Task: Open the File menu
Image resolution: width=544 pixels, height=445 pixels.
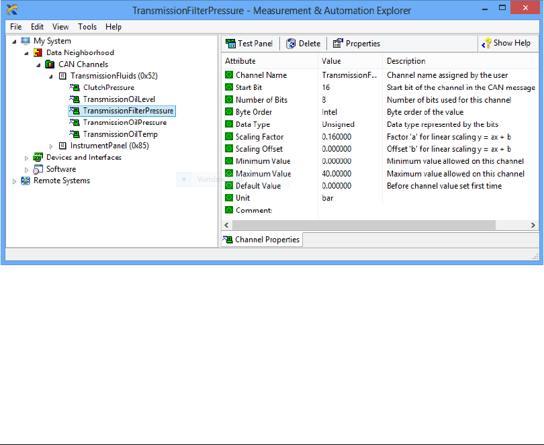Action: 15,27
